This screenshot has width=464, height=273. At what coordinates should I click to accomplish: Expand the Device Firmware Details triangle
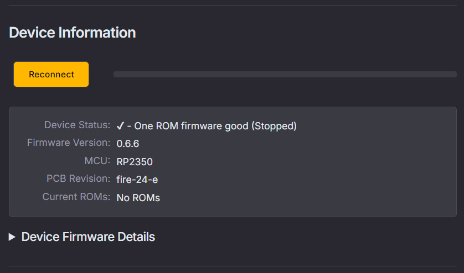tap(12, 237)
